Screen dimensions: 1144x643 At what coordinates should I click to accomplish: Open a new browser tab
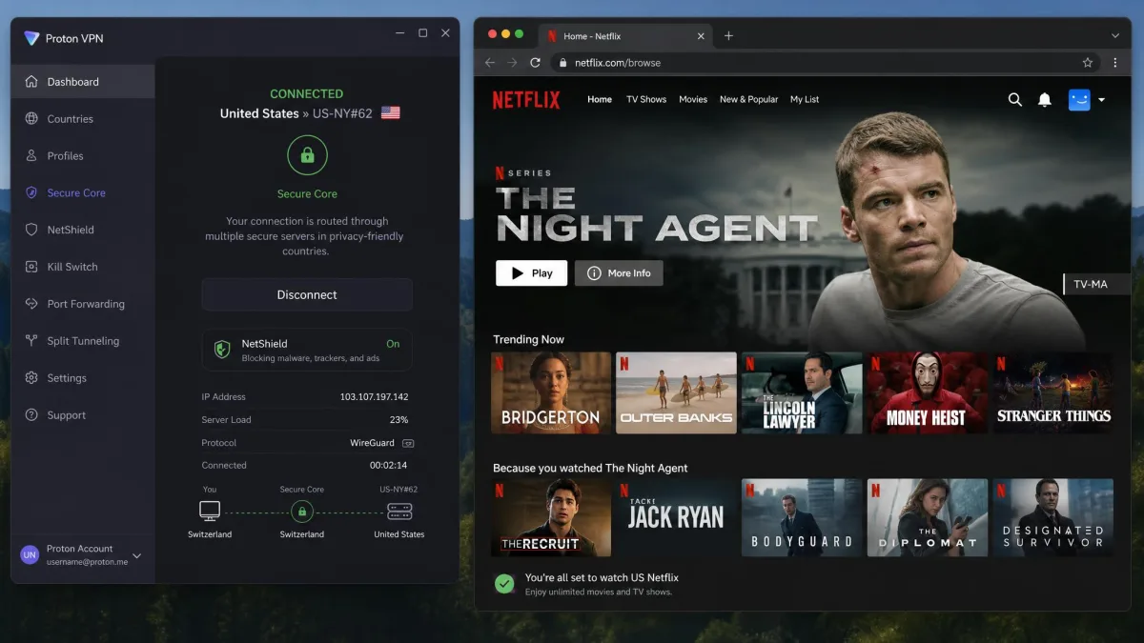728,36
